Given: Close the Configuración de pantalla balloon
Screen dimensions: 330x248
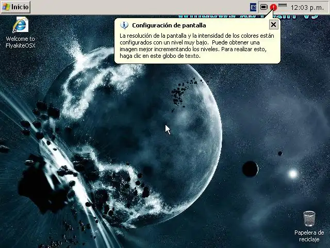Looking at the screenshot, I should click(x=273, y=25).
